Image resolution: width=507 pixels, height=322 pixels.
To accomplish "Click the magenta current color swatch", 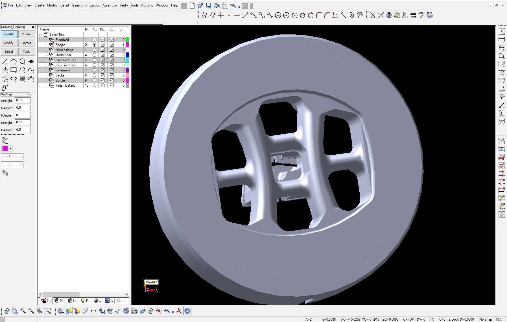I will click(x=5, y=148).
